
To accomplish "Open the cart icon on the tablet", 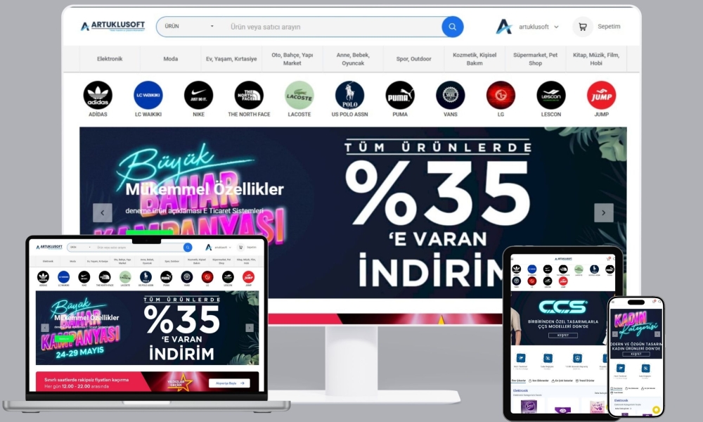I will point(608,259).
